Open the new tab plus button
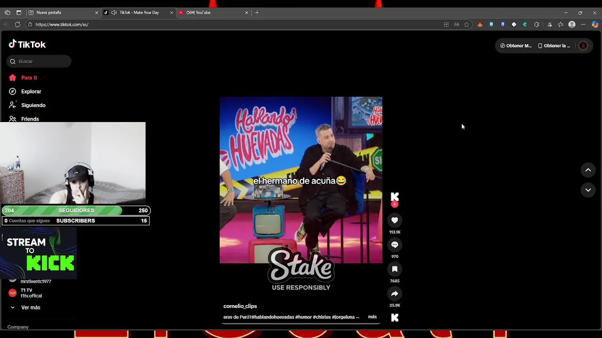The height and width of the screenshot is (338, 602). [257, 13]
